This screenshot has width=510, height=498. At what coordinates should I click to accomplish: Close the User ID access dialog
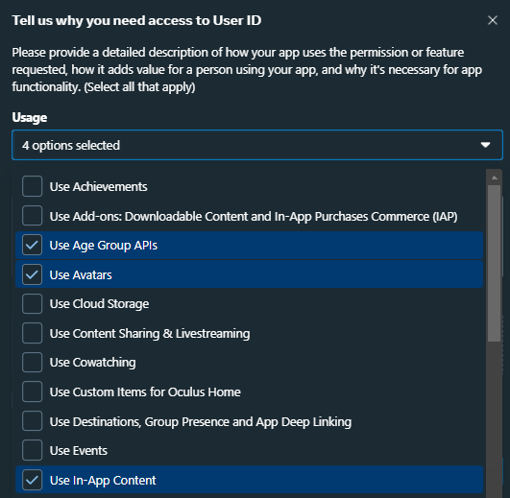pyautogui.click(x=493, y=20)
